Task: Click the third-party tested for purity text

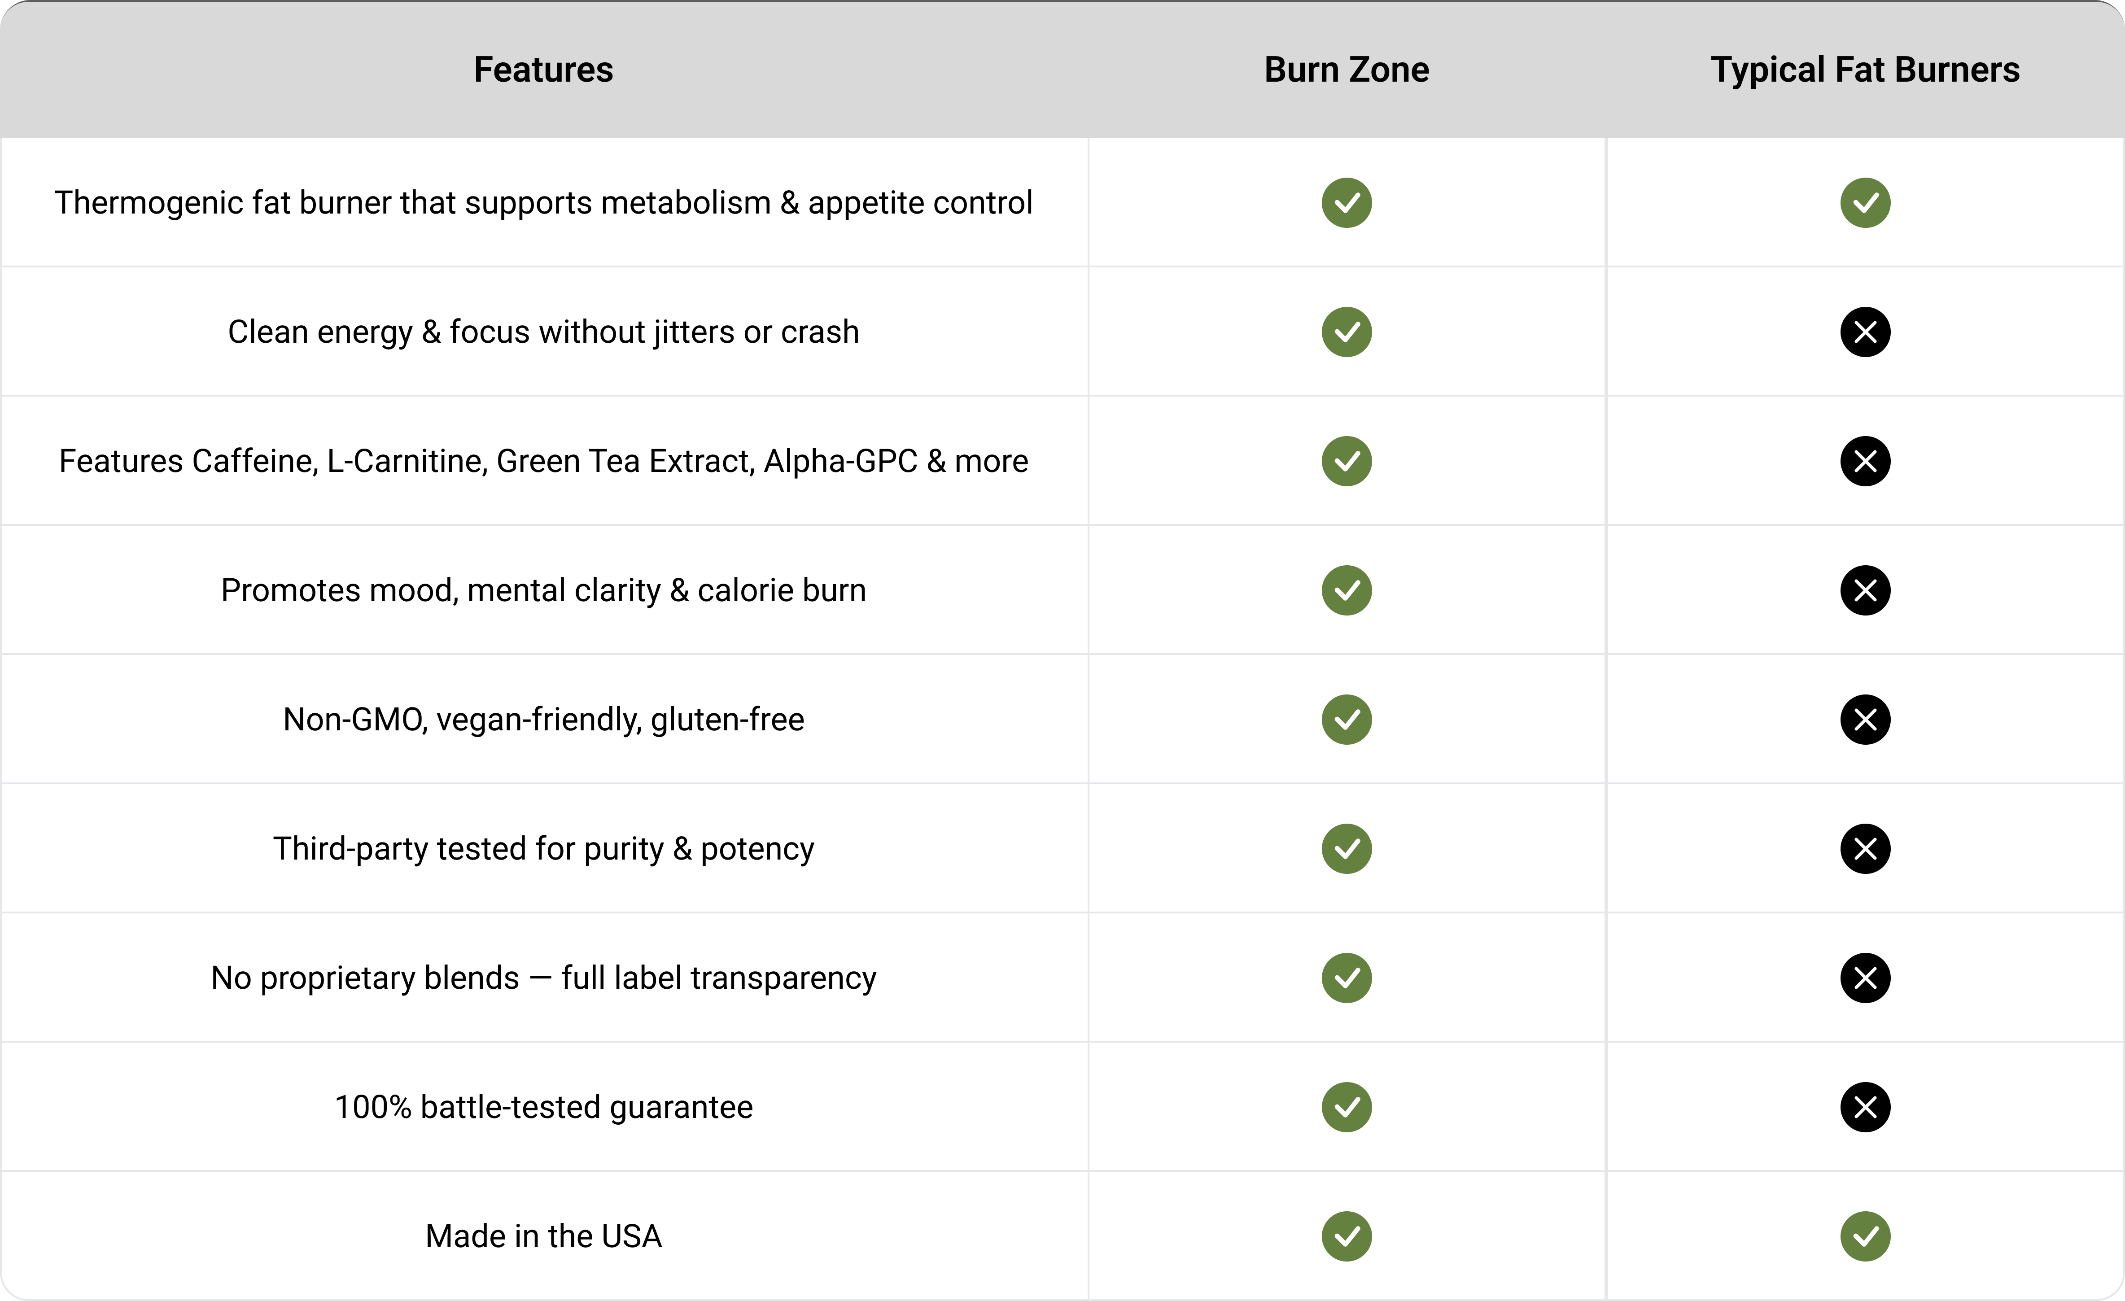Action: pos(543,848)
